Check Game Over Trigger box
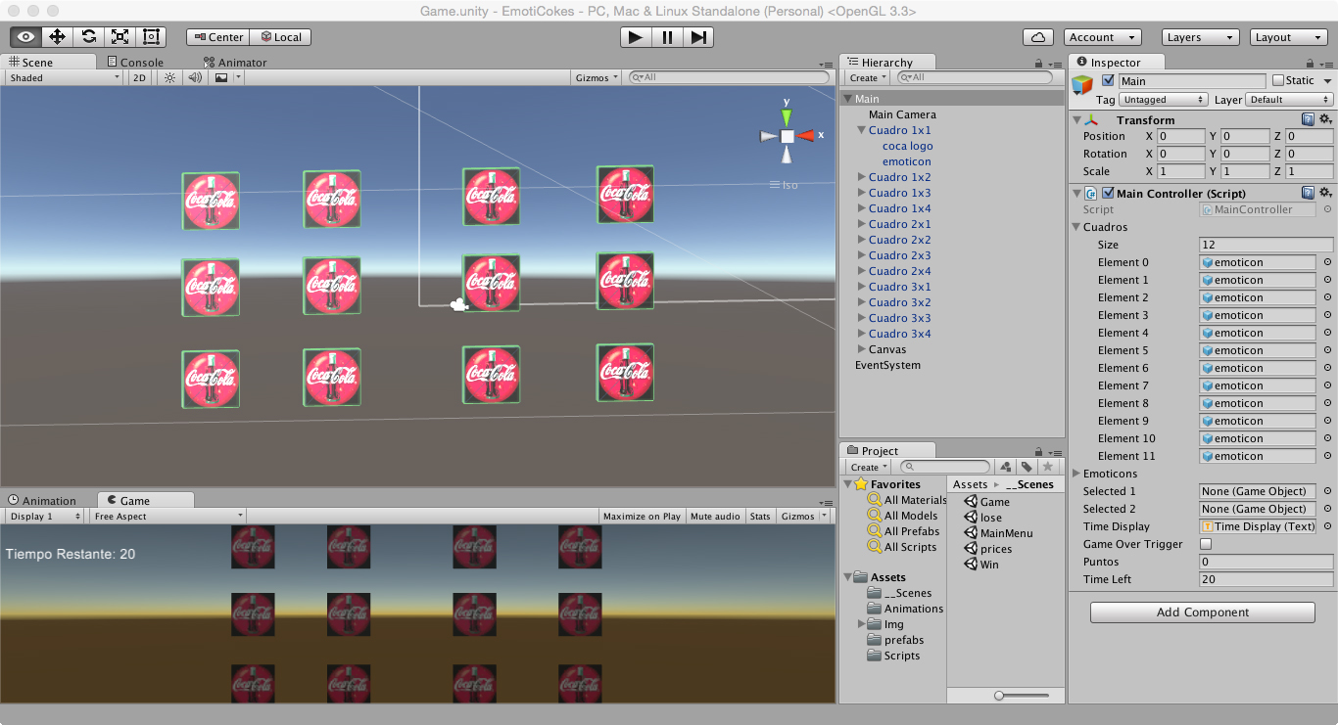Viewport: 1338px width, 725px height. click(1206, 544)
